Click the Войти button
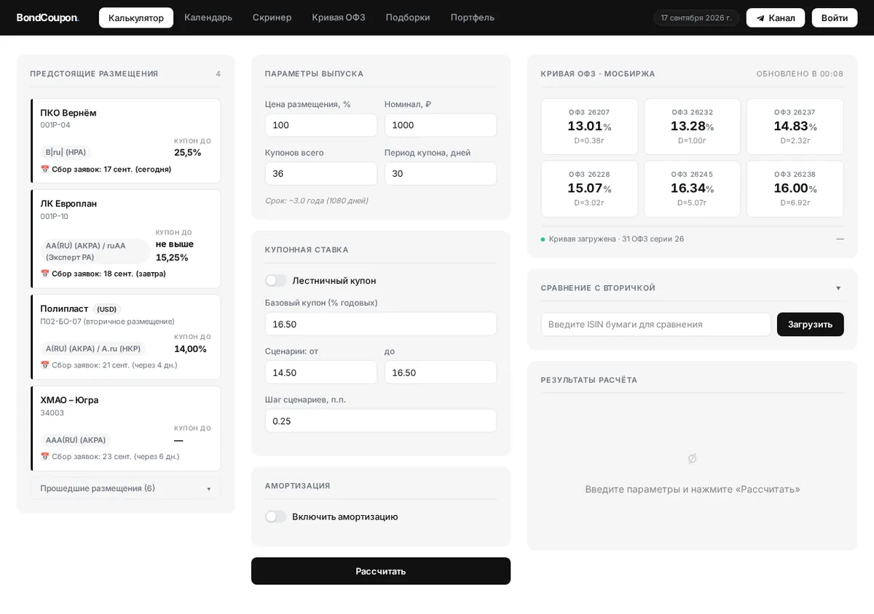The width and height of the screenshot is (874, 614). (835, 18)
